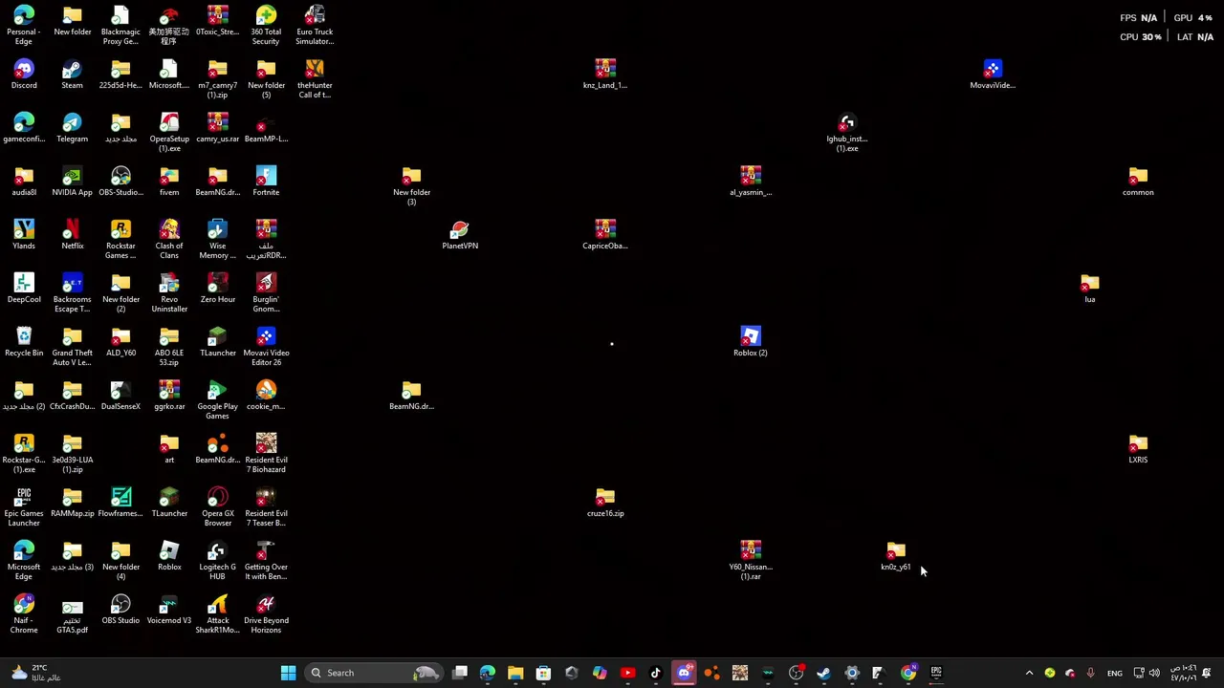Open Getting Over It with Bennett icon
The image size is (1224, 688).
coord(266,560)
